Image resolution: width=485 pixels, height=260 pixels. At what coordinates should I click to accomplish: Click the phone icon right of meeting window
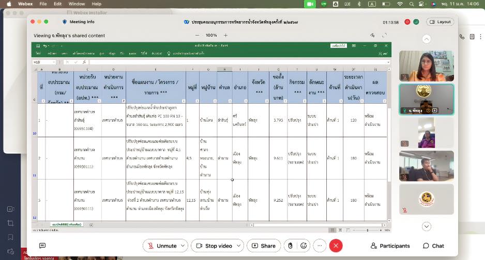click(x=462, y=37)
